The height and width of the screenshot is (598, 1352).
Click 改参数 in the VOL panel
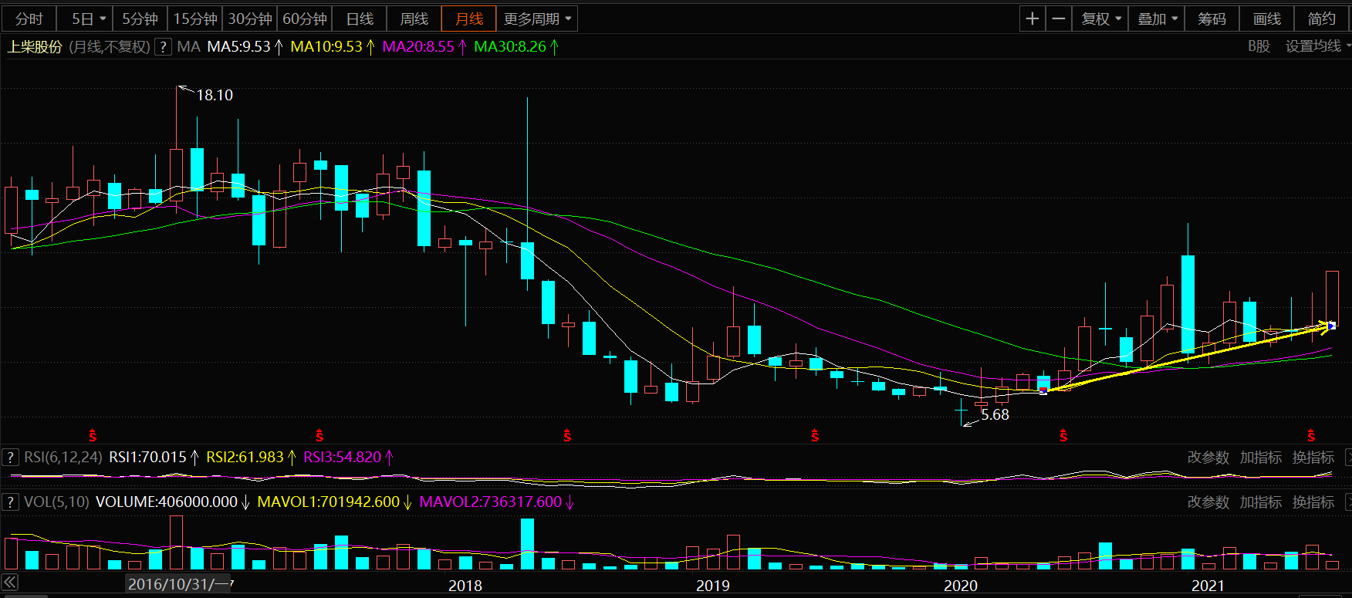[1208, 502]
